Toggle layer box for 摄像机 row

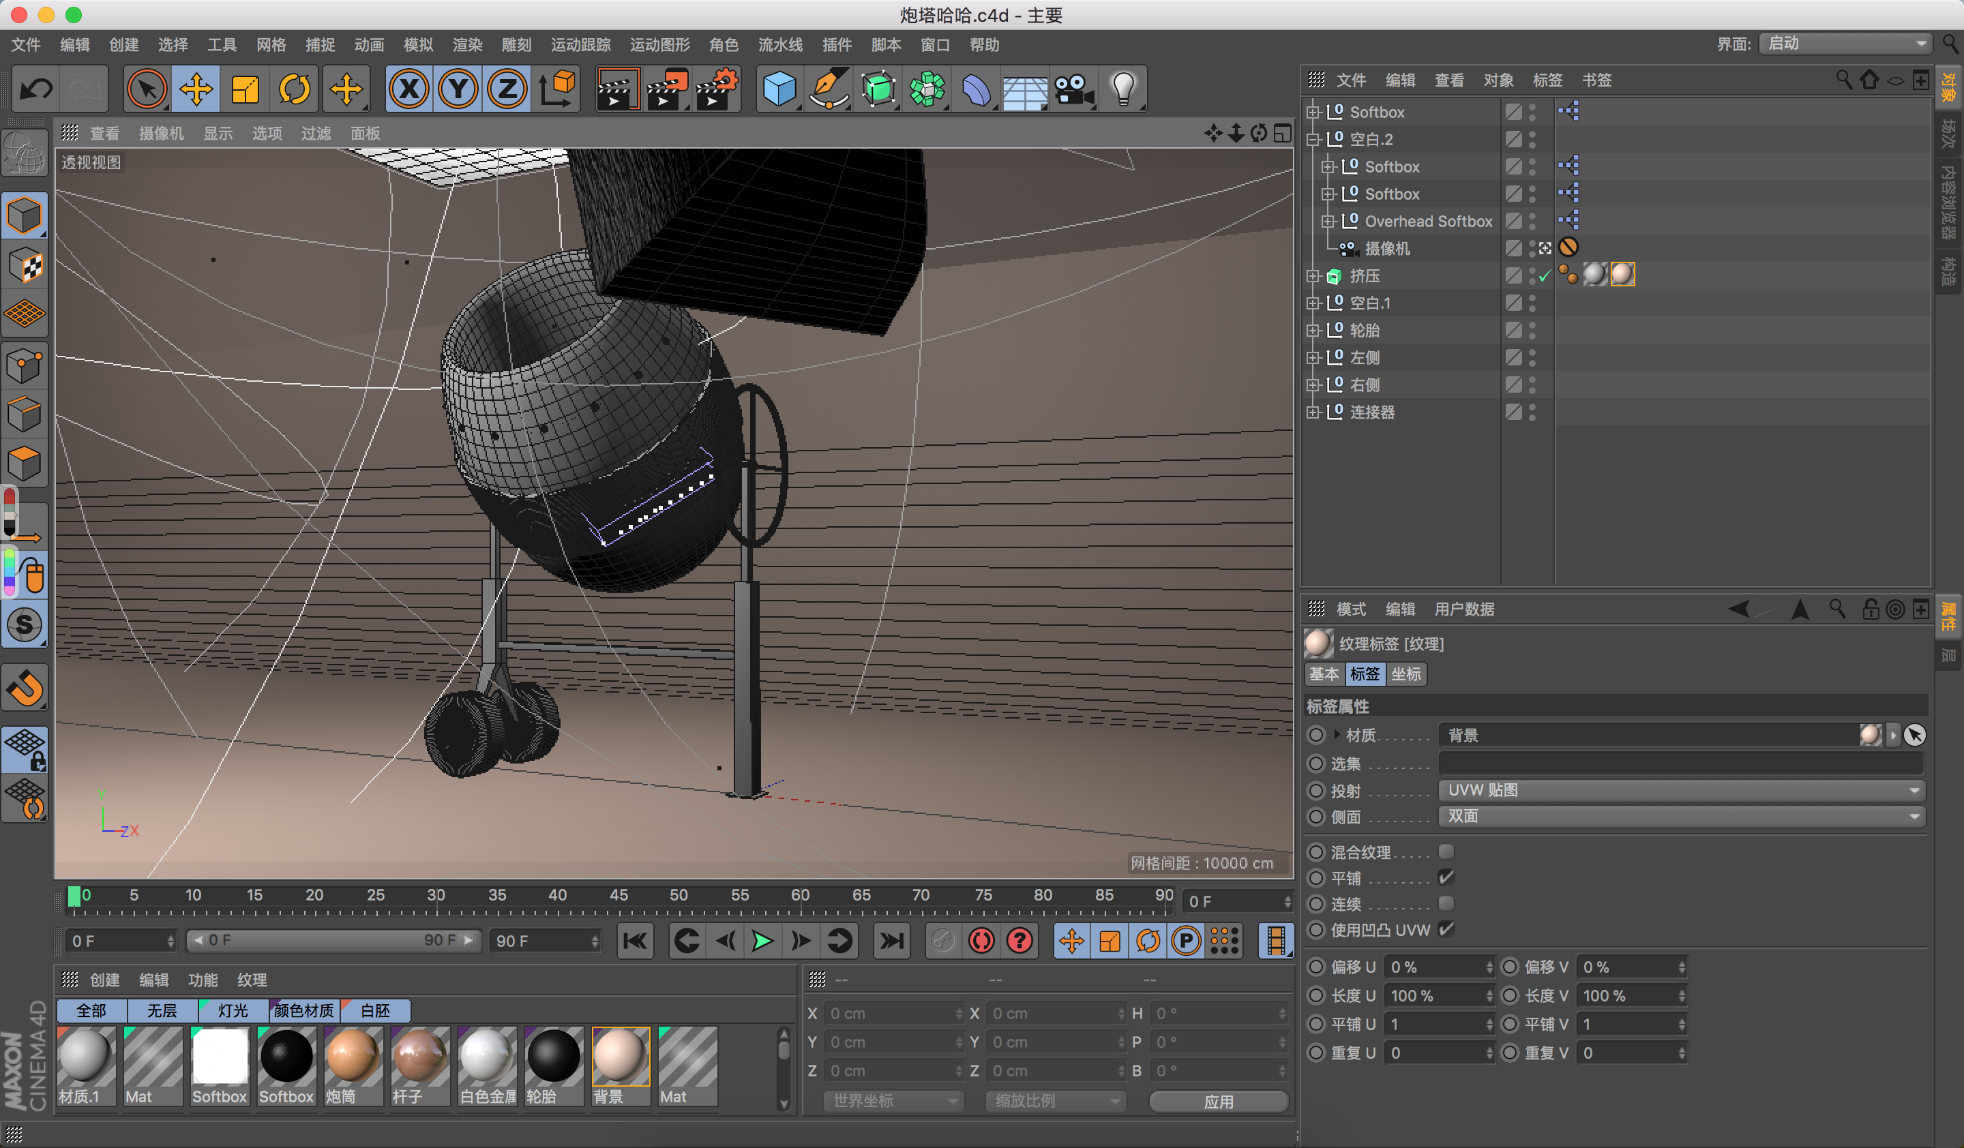1513,248
